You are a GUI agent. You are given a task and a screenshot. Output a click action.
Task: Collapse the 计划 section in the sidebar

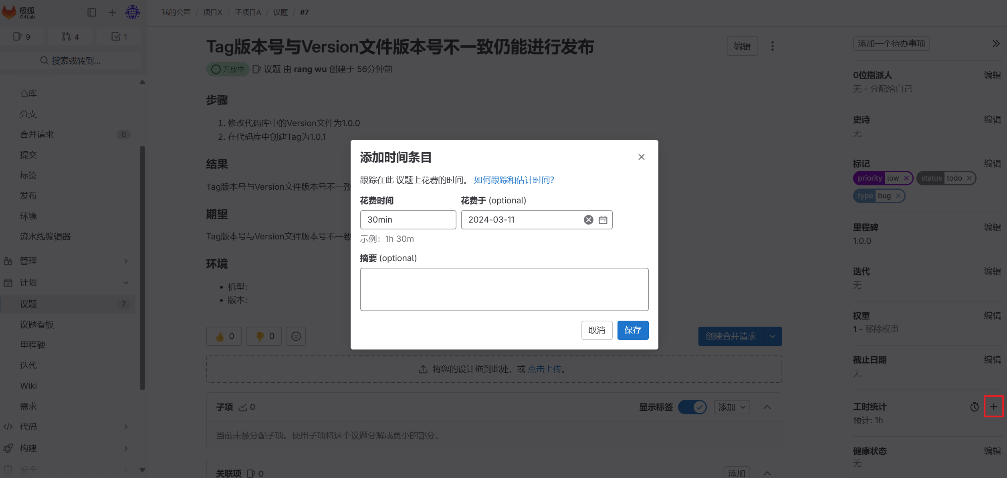125,282
